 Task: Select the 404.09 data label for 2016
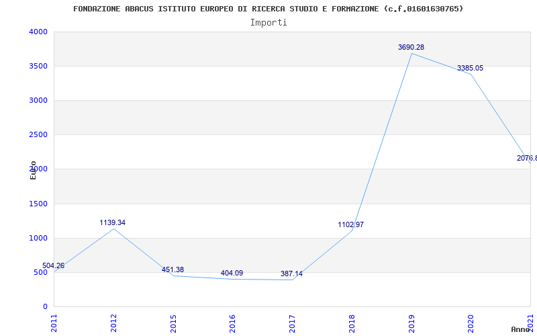coord(232,274)
